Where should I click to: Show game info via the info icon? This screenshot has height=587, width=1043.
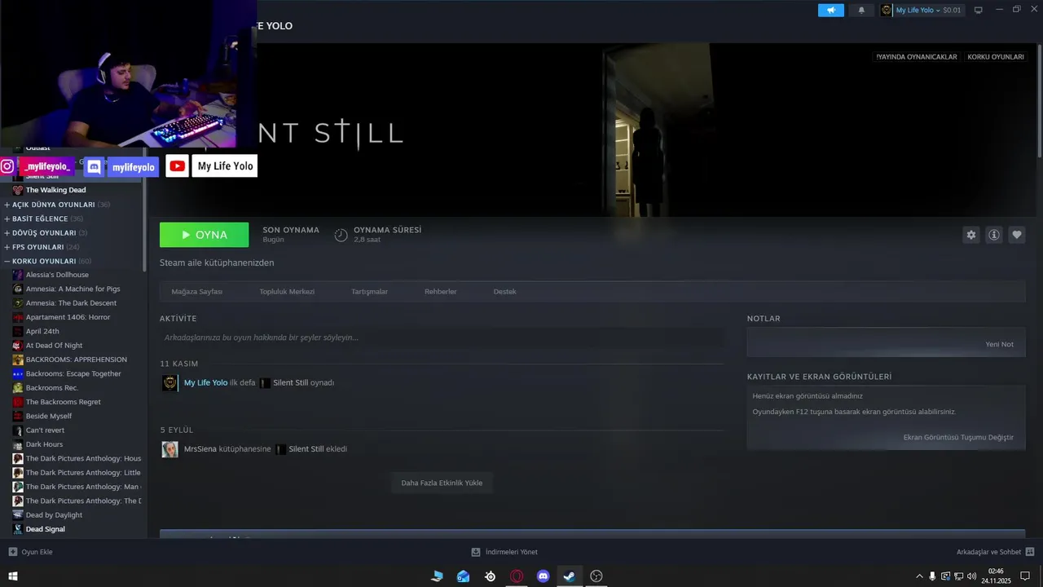pos(994,235)
